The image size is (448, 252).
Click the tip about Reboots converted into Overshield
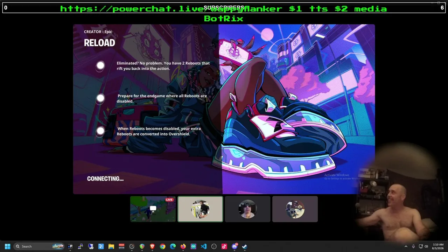[x=159, y=131]
